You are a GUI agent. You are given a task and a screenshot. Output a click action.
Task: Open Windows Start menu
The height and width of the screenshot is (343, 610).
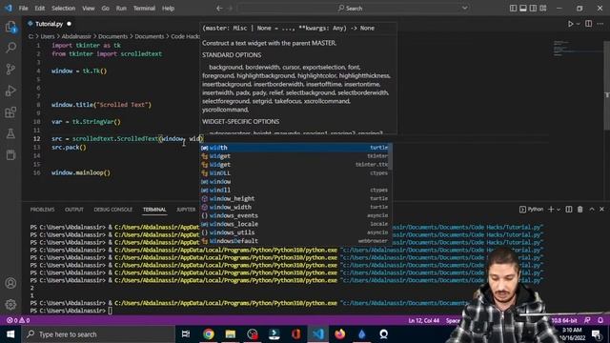click(x=10, y=334)
